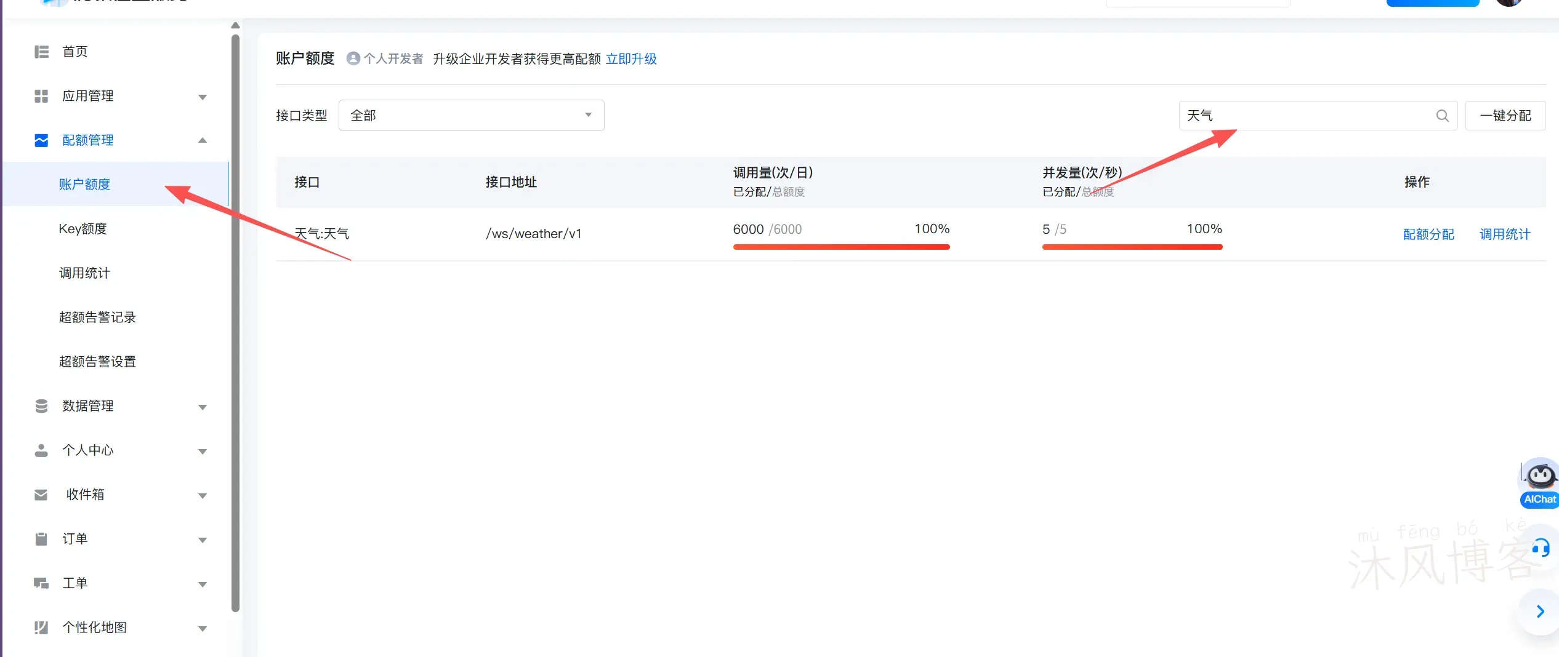Switch to the Key额度 sidebar item
Screen dimensions: 1559x657
tap(84, 228)
